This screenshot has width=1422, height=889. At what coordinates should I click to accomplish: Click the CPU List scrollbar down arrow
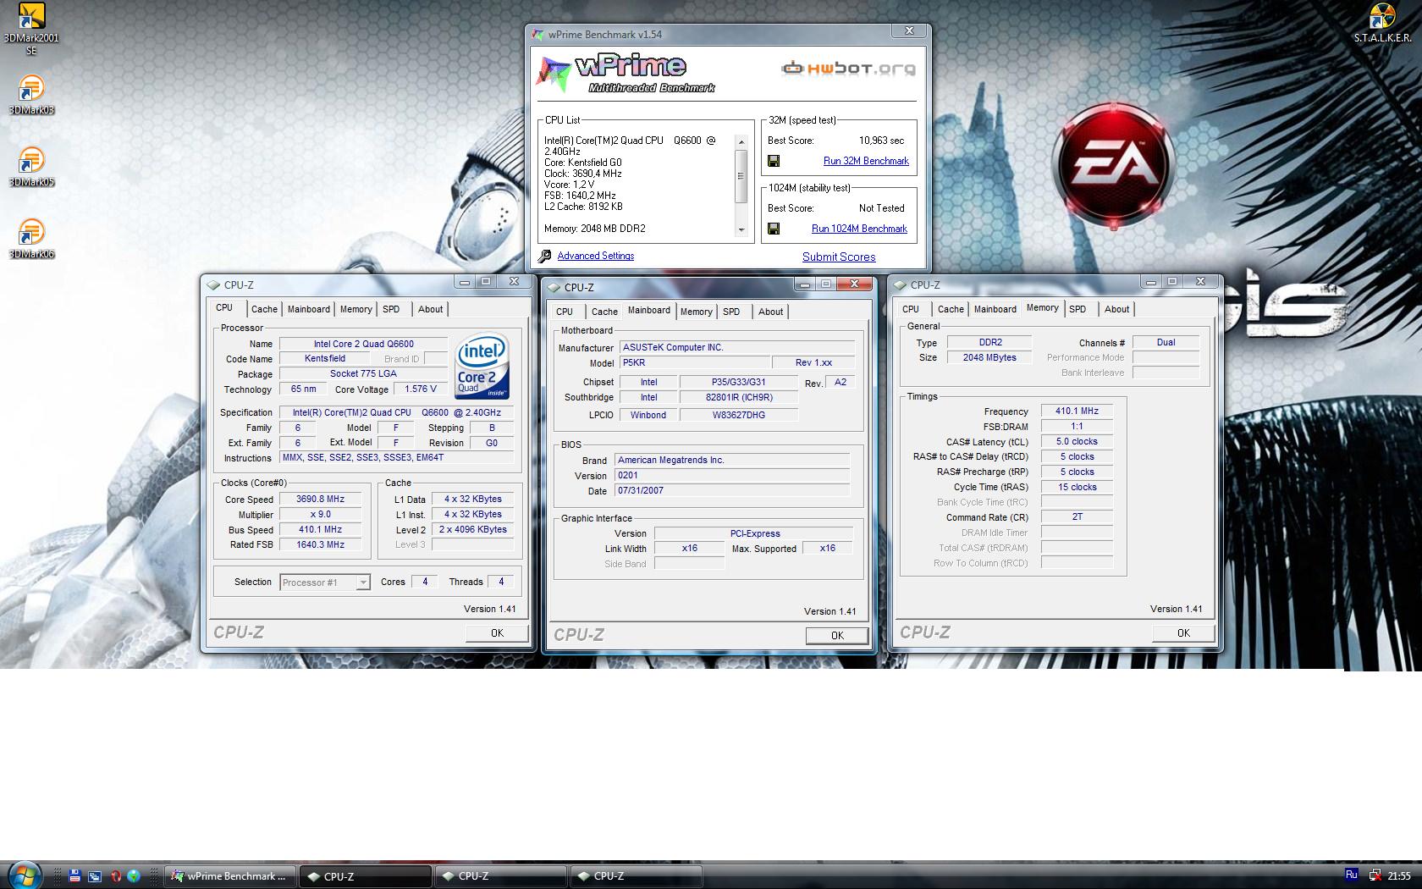click(741, 229)
